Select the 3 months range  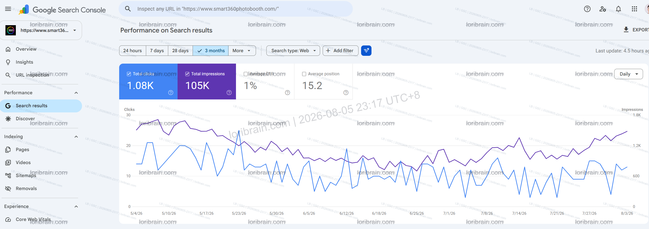(211, 51)
